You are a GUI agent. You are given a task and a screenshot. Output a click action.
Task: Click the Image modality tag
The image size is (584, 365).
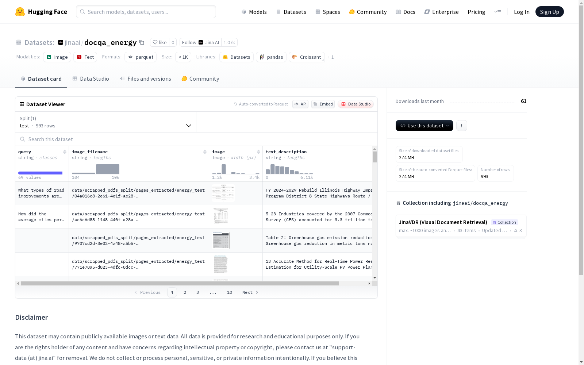57,57
